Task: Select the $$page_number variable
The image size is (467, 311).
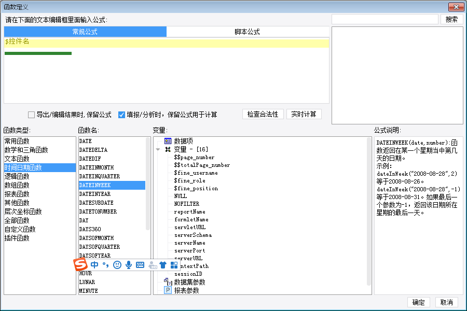Action: (194, 158)
